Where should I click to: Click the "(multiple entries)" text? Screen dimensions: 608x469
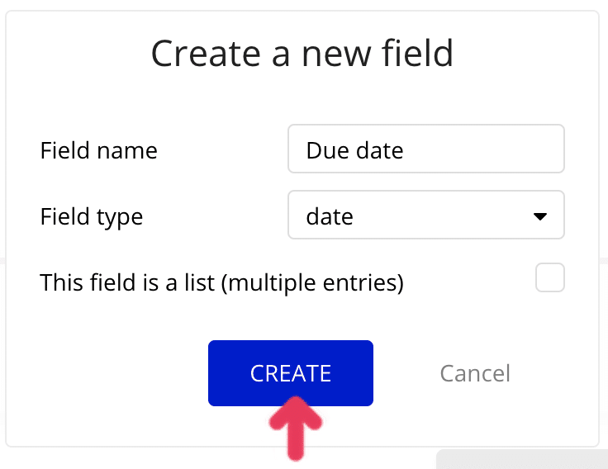pos(315,282)
